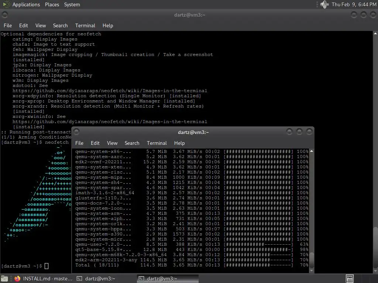Open the Places menu in top panel

pos(52,4)
